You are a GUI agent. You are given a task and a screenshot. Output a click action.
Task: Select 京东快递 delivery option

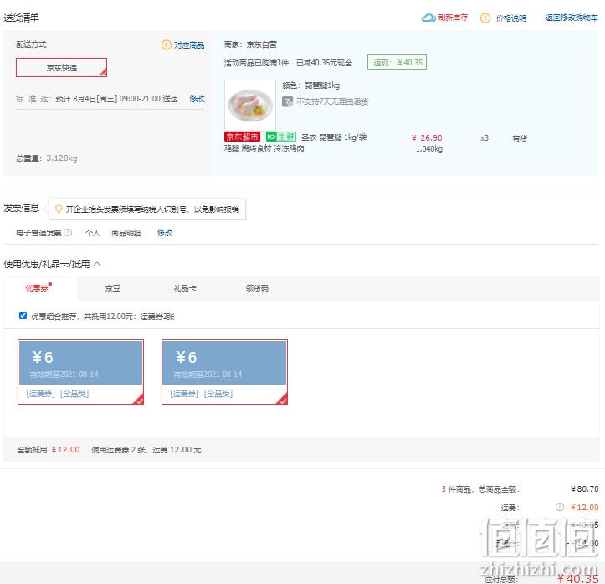(61, 68)
